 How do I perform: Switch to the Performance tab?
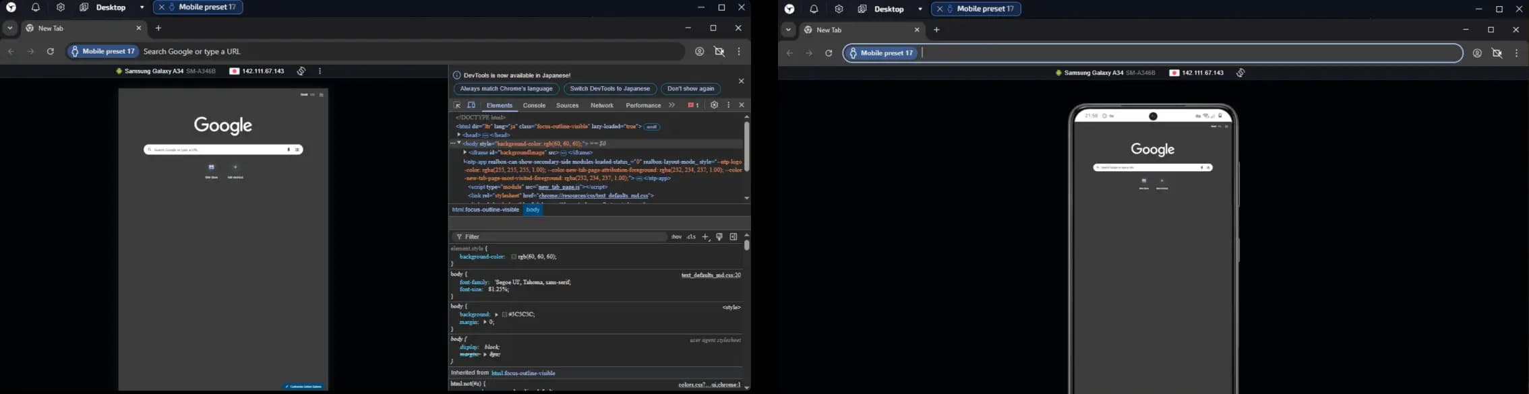[643, 106]
